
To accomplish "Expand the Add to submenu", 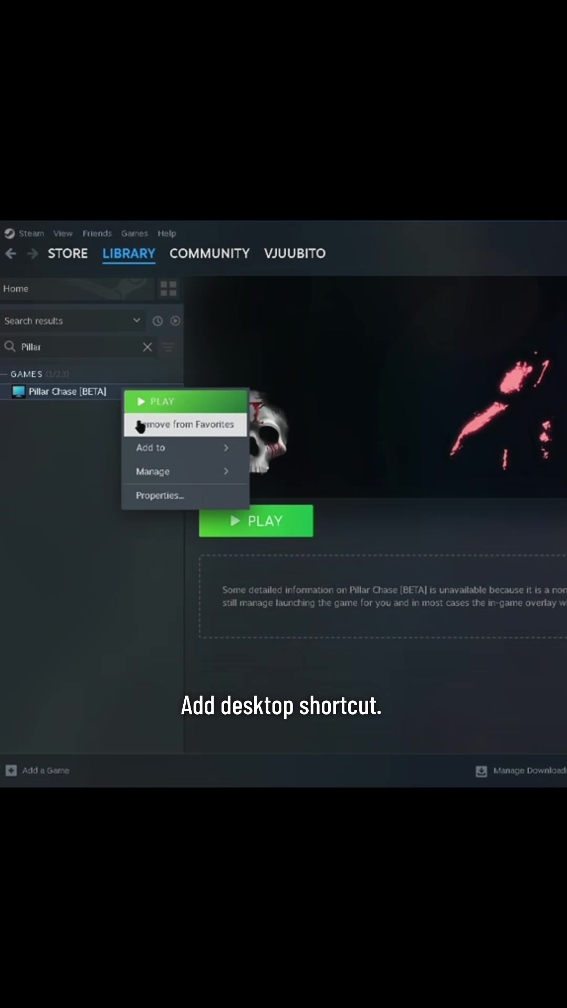I will 185,448.
